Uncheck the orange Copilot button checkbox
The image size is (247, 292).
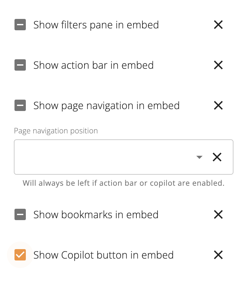20,255
